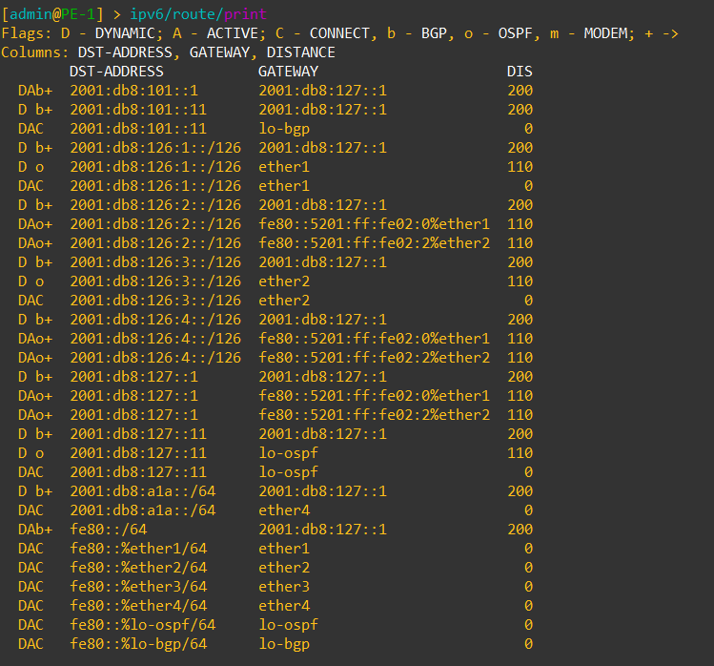Click the DIS column header
The width and height of the screenshot is (714, 666).
(x=520, y=72)
